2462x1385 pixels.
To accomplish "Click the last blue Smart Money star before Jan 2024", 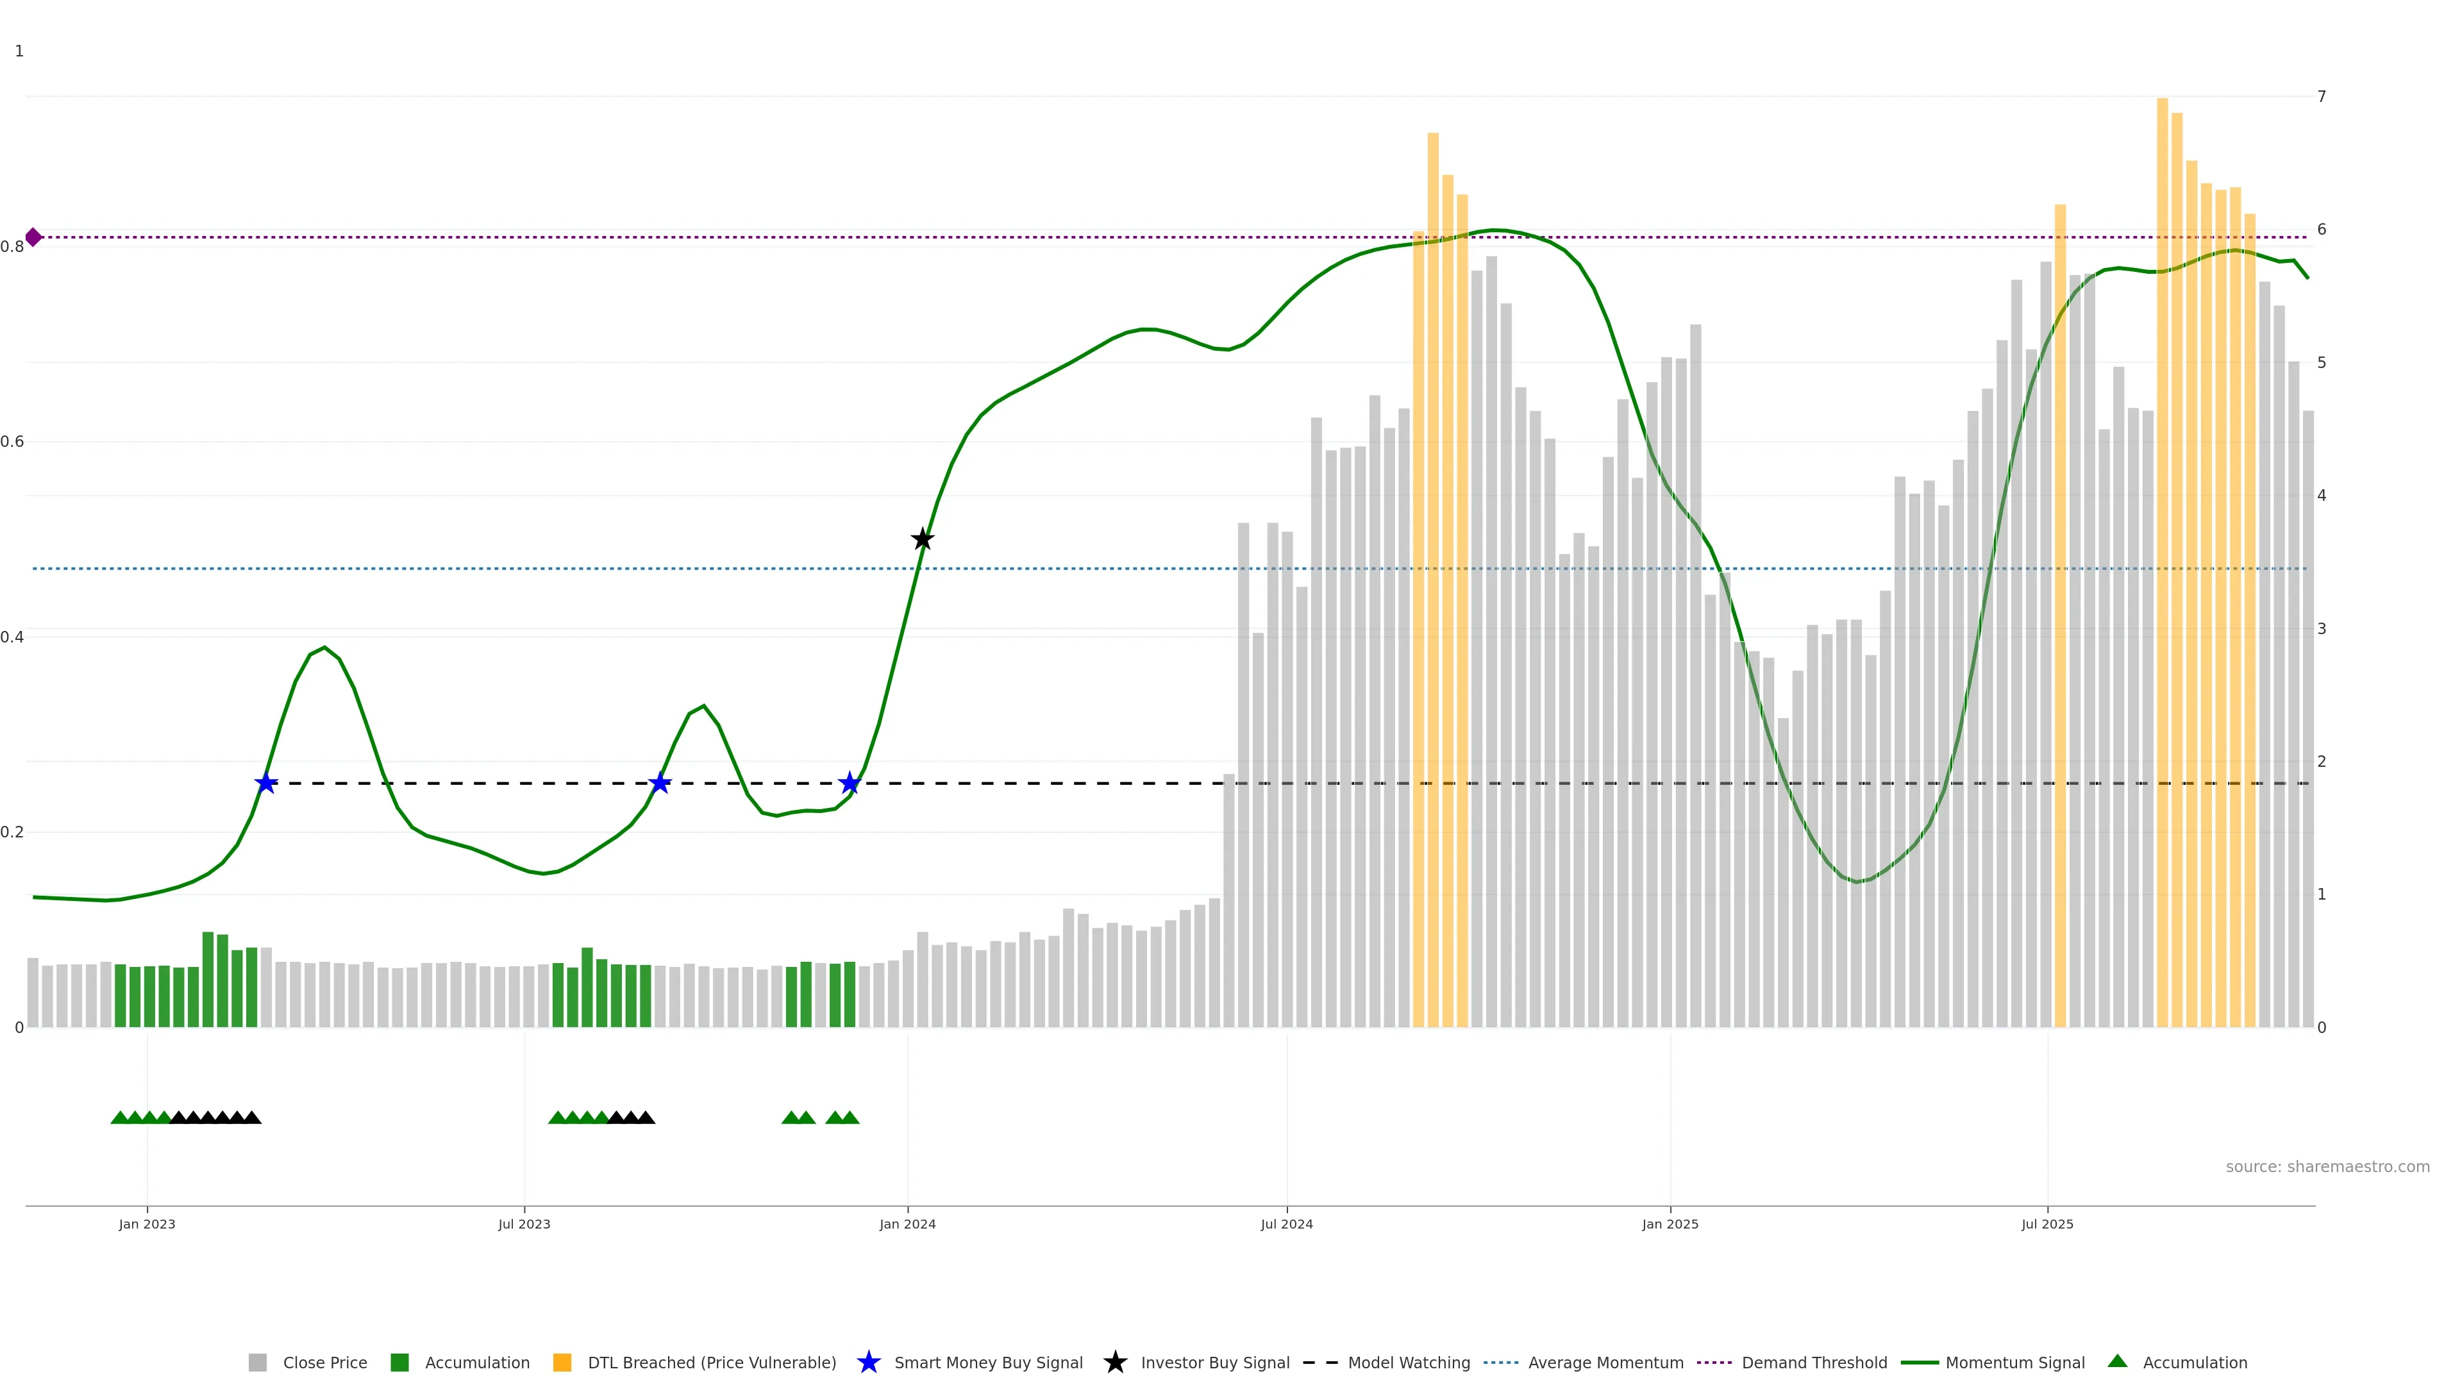I will (850, 784).
